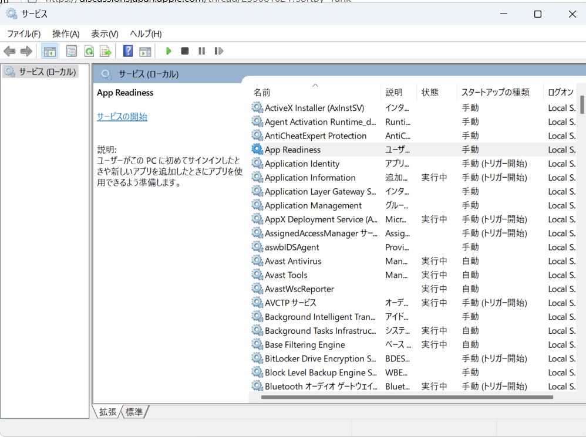
Task: Sort by スタートアップの種類 column header
Action: pyautogui.click(x=495, y=92)
